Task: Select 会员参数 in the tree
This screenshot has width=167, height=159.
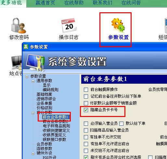Action: 45,144
